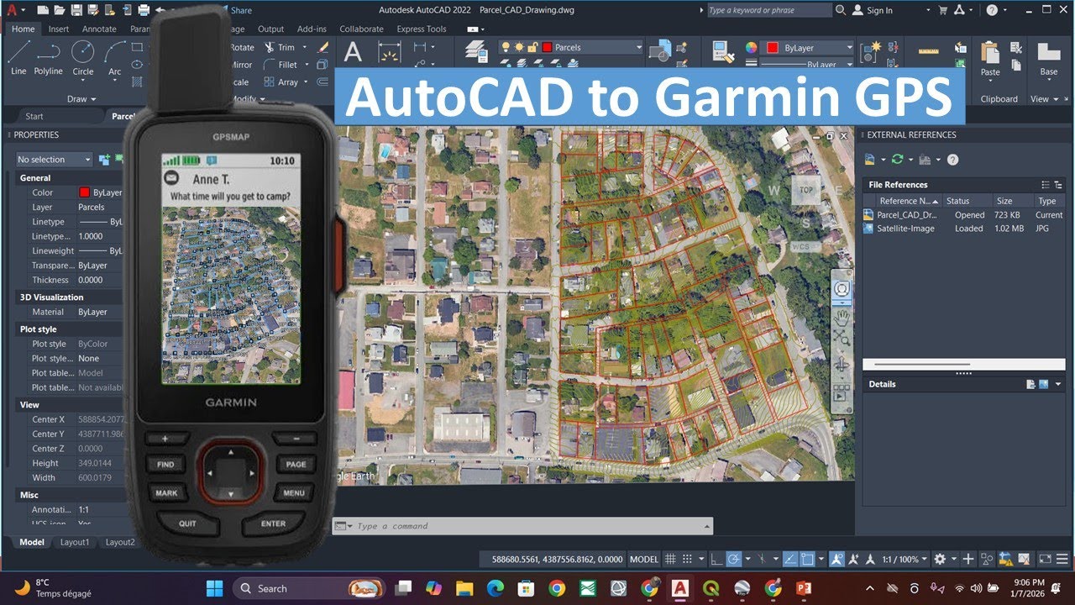Open the Layer Properties manager icon
1075x605 pixels.
tap(477, 52)
